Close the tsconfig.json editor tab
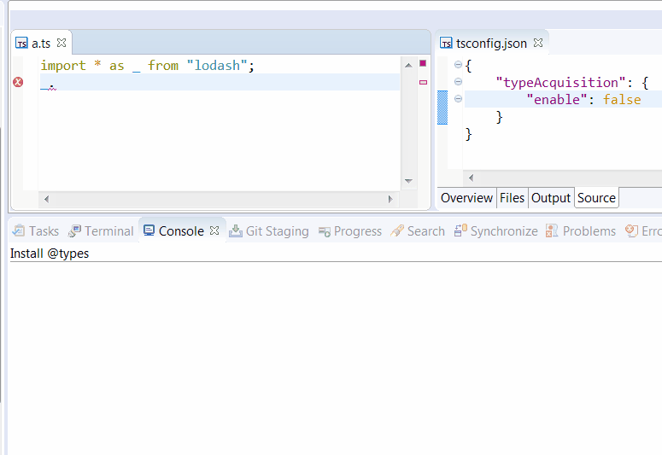Image resolution: width=662 pixels, height=455 pixels. click(538, 43)
